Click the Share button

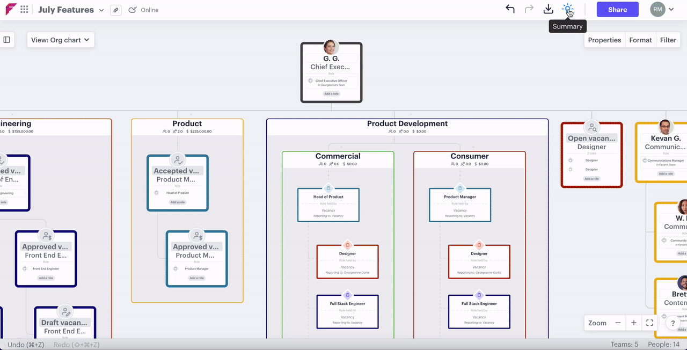point(617,9)
